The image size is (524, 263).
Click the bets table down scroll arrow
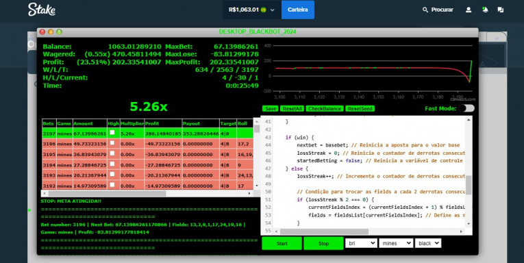click(257, 186)
